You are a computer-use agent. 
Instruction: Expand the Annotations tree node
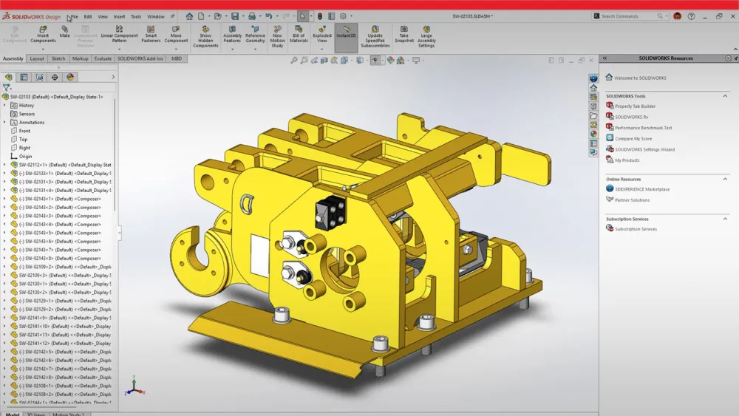(x=5, y=123)
